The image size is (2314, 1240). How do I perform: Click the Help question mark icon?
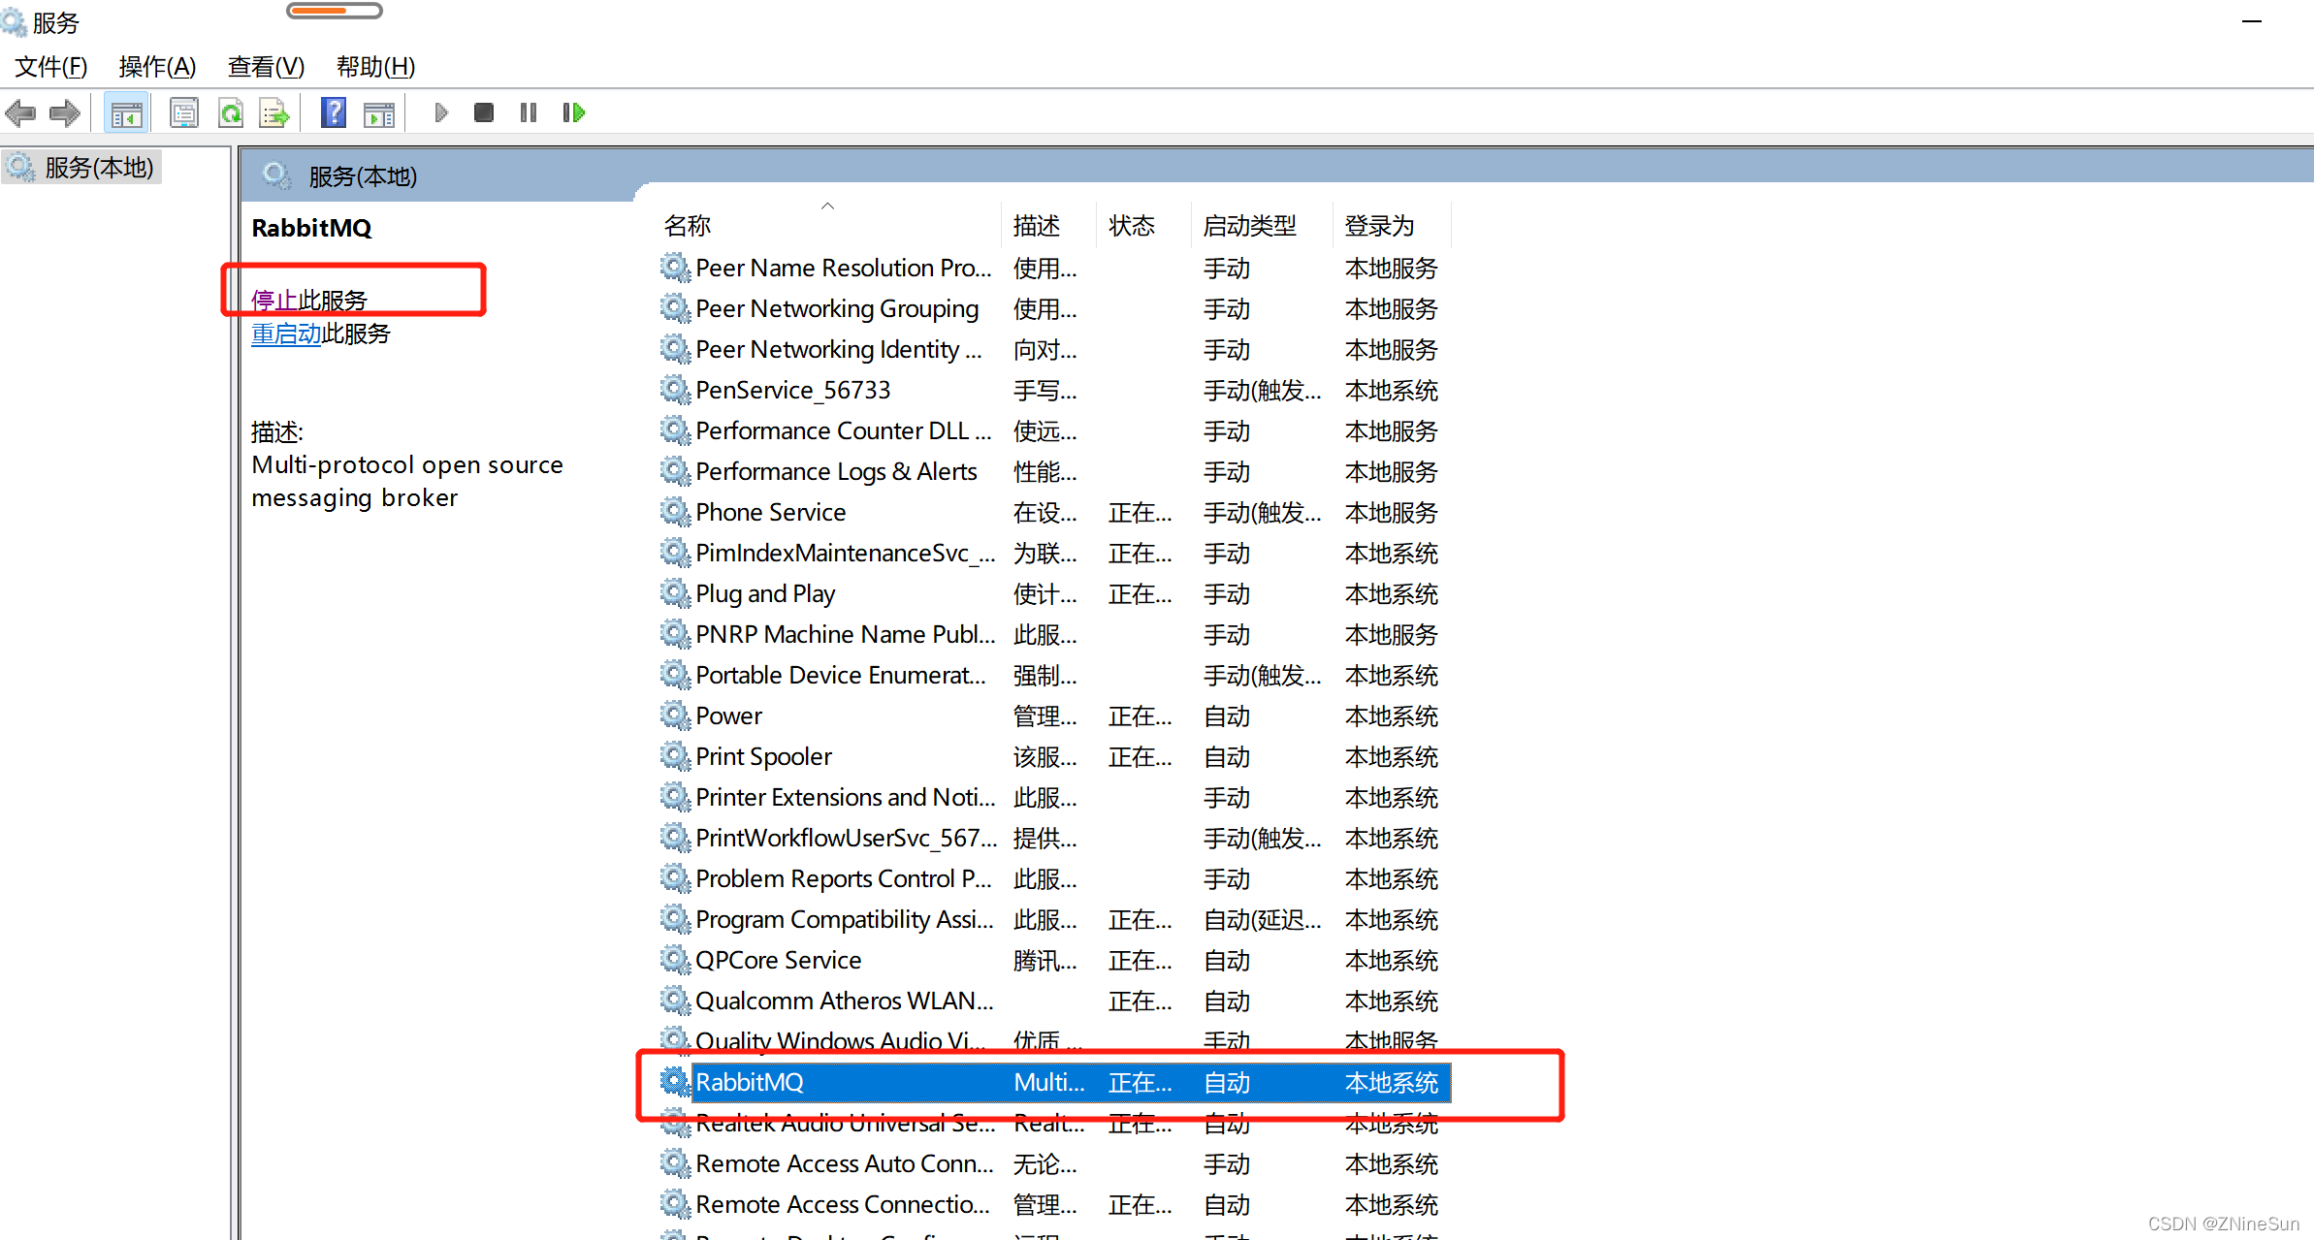coord(334,113)
